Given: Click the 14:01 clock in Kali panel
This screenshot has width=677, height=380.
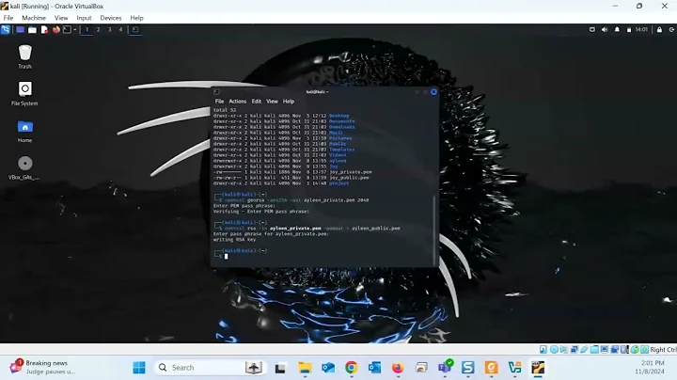Looking at the screenshot, I should (641, 29).
